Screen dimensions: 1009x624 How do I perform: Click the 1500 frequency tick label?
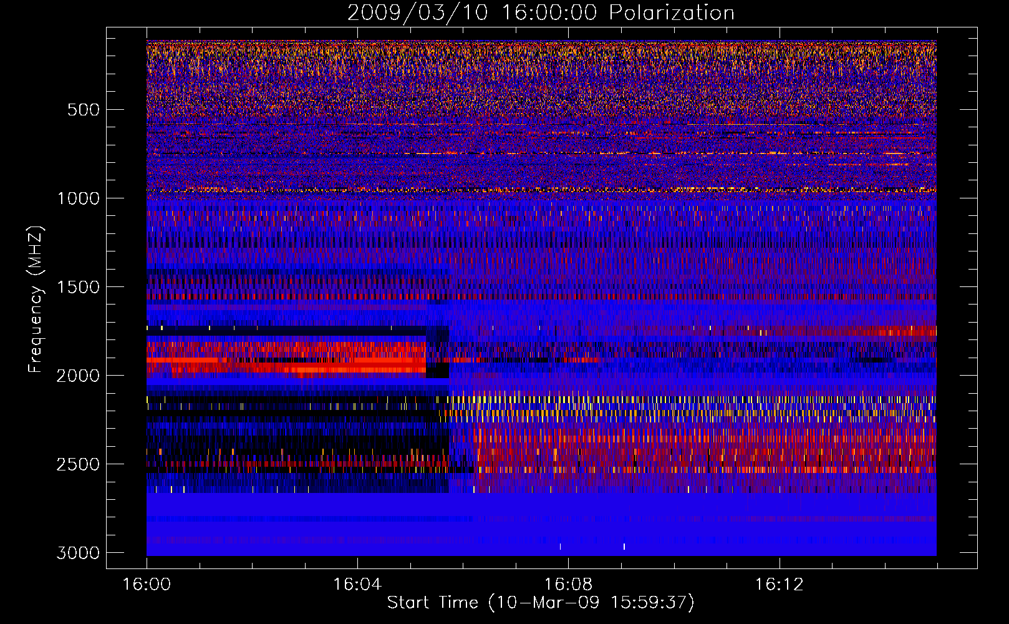coord(78,287)
